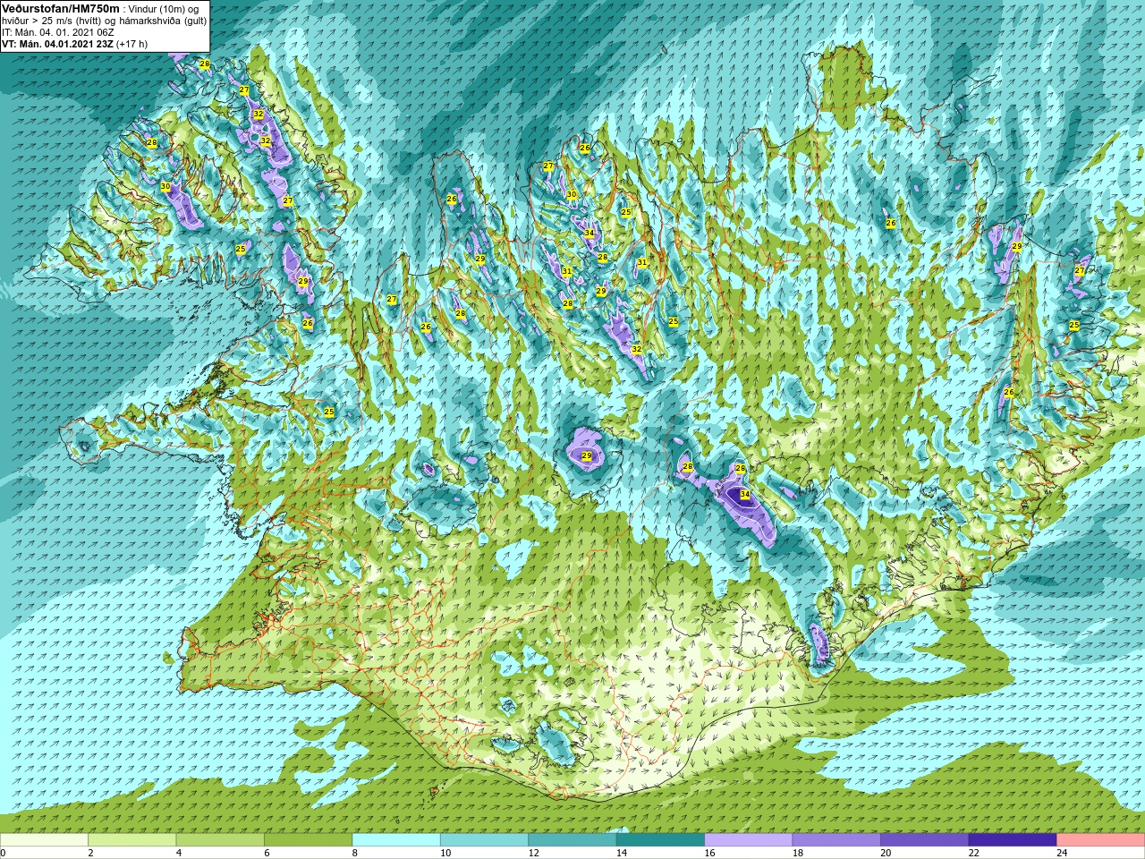Pick the light green 4–6 legend swatch
Image resolution: width=1145 pixels, height=859 pixels.
220,840
